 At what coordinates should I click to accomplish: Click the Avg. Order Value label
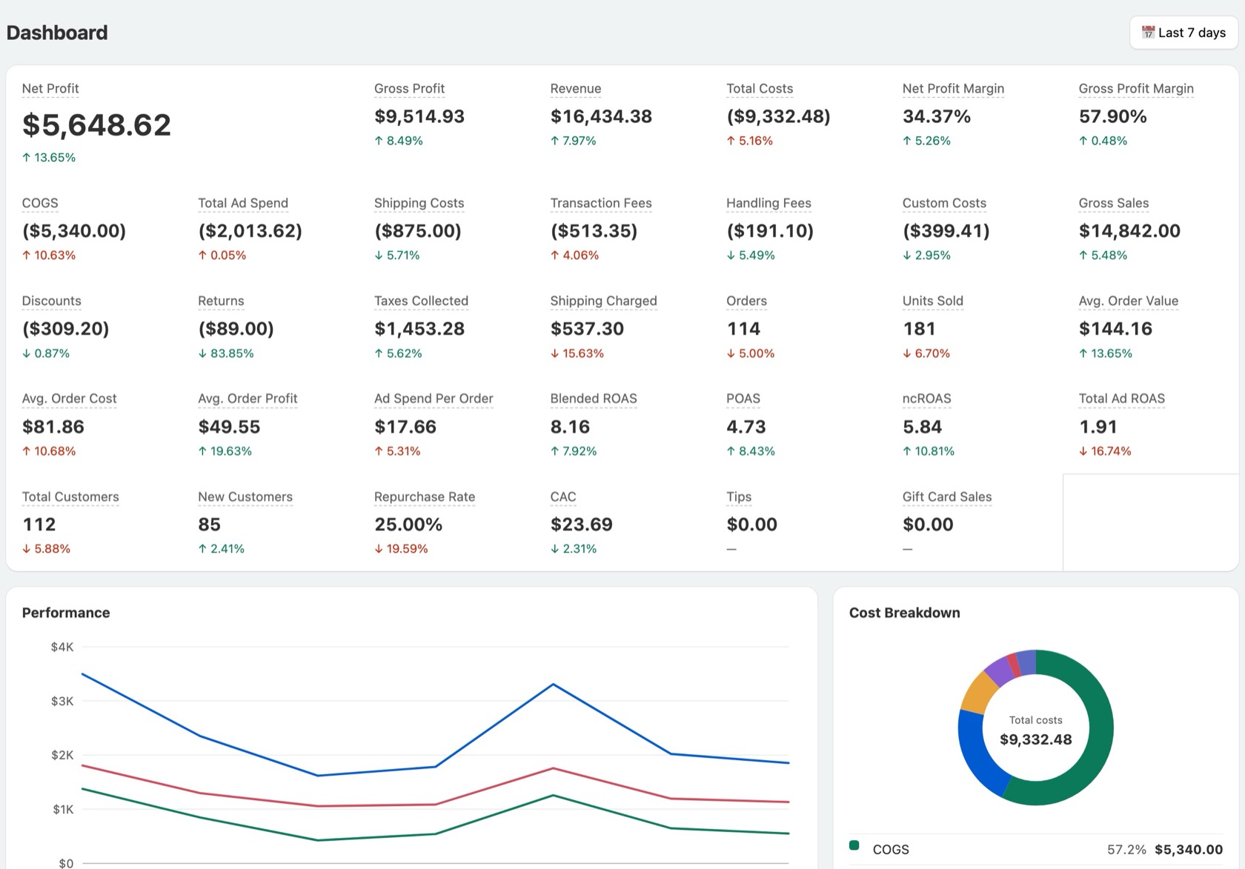click(x=1129, y=301)
